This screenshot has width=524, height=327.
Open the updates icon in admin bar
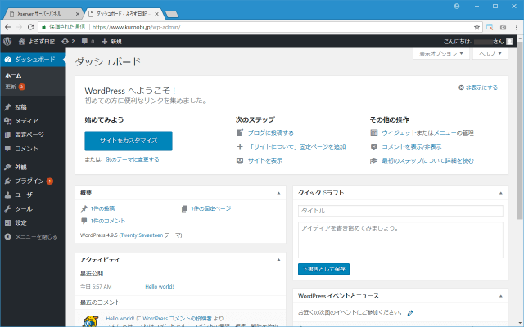(x=67, y=40)
